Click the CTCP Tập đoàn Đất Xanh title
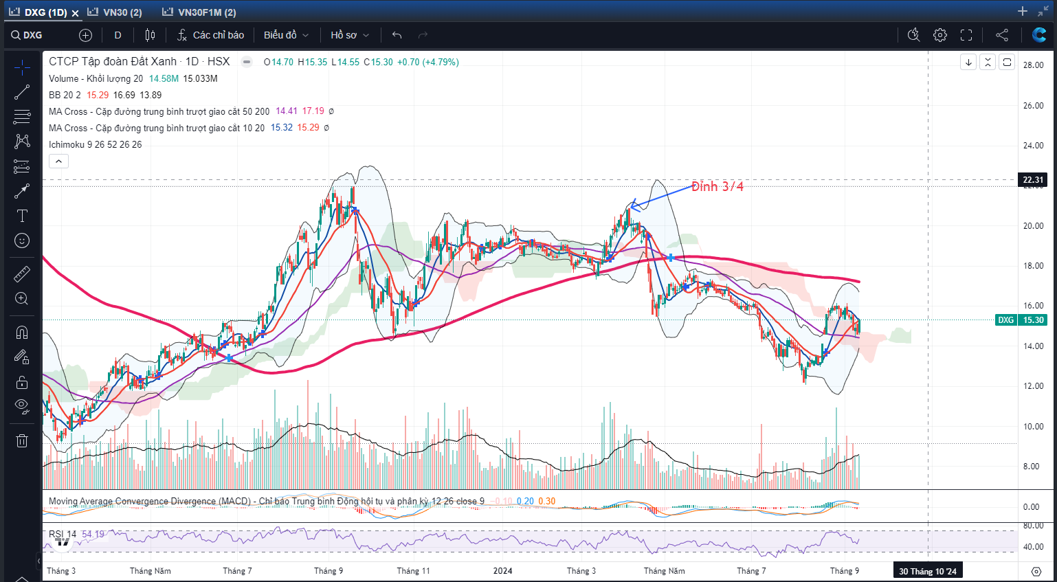This screenshot has height=582, width=1057. (x=113, y=62)
